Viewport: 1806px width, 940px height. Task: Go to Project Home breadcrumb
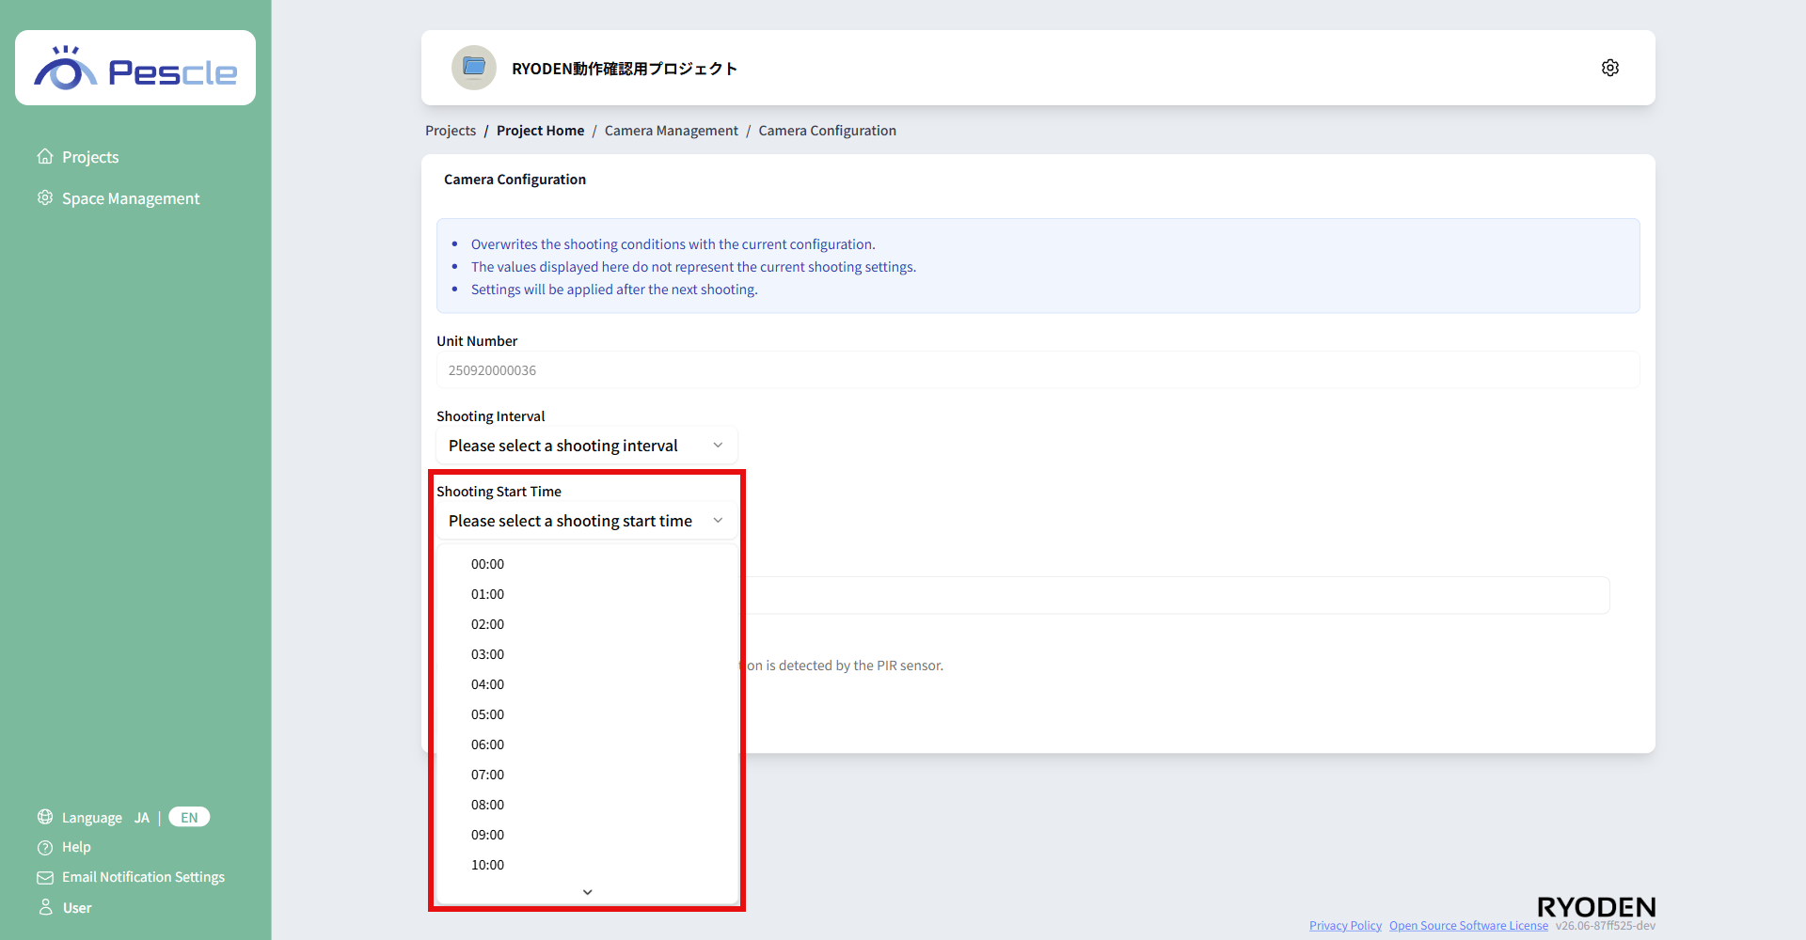pyautogui.click(x=540, y=131)
